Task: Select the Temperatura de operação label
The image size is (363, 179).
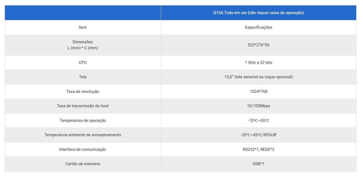Action: coord(83,121)
